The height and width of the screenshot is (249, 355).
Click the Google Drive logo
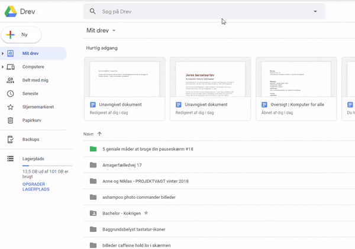click(x=11, y=11)
